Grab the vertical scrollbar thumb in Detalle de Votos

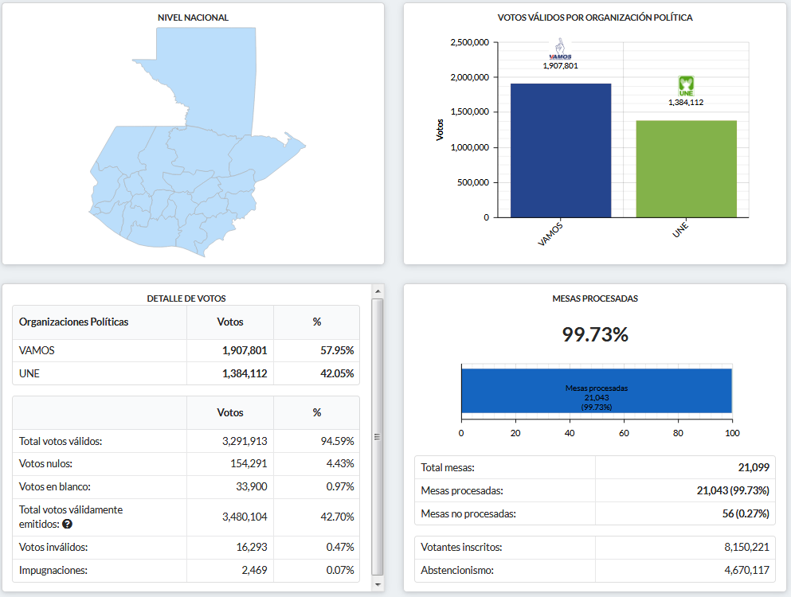click(378, 436)
